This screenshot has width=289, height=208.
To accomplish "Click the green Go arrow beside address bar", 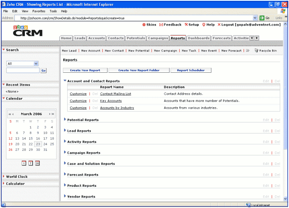I will point(262,18).
